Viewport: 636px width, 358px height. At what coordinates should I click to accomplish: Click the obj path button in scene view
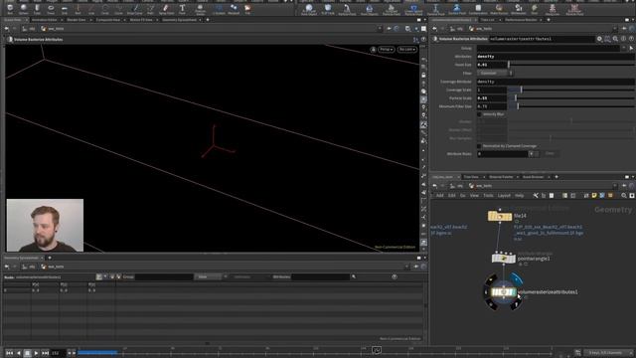29,29
